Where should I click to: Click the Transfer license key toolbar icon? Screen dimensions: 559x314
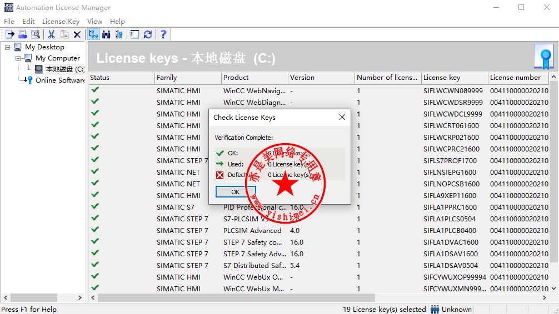[10, 34]
